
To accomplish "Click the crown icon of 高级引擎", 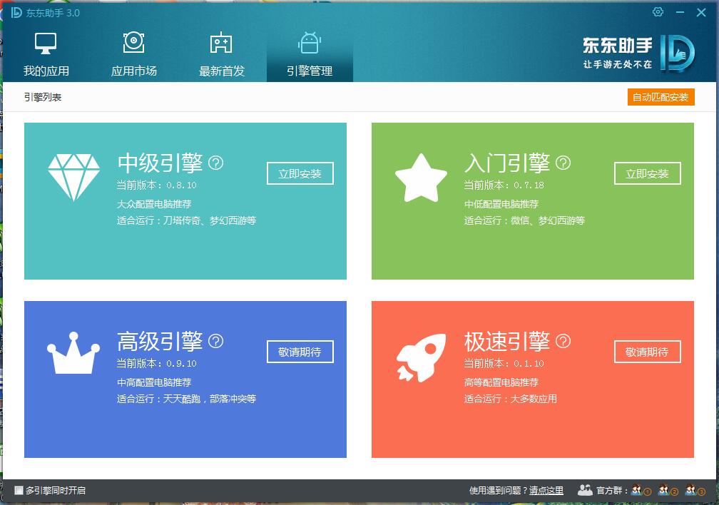I will (73, 353).
